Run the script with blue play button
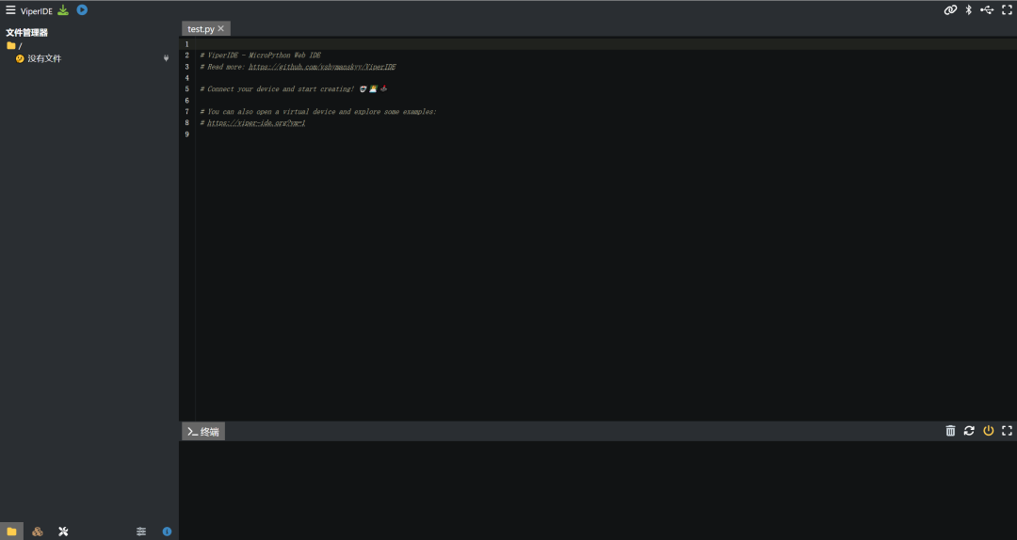The image size is (1017, 540). 82,10
